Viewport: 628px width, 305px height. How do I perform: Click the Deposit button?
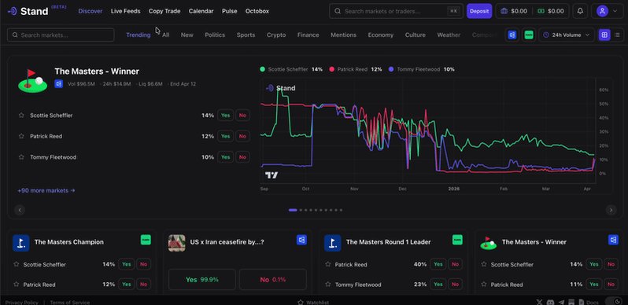pos(479,11)
